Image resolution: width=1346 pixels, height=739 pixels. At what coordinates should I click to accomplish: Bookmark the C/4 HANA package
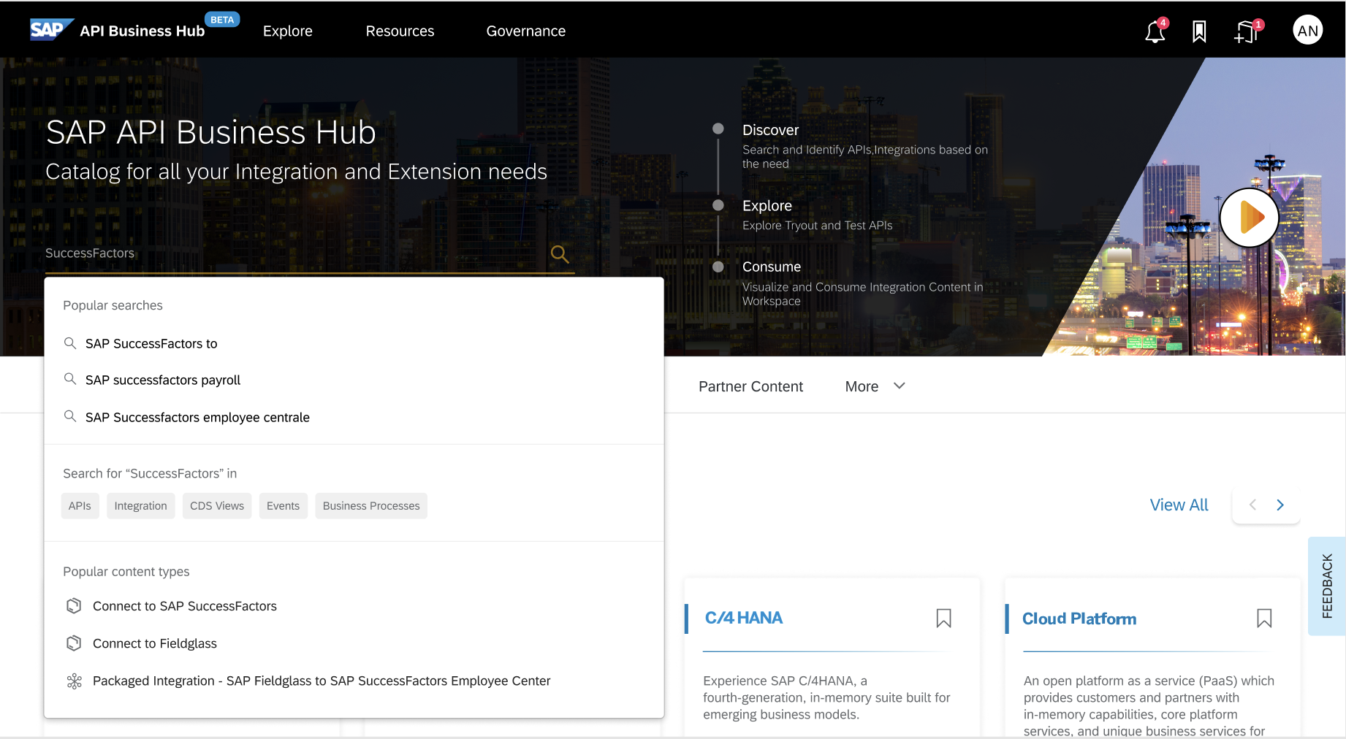coord(943,618)
